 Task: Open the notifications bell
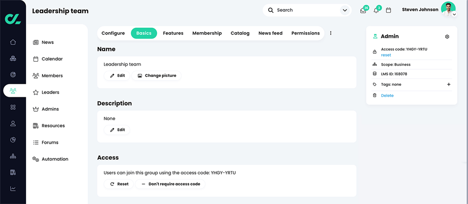(x=376, y=11)
